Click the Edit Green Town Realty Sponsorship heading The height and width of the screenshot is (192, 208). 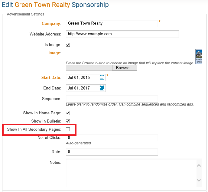(55, 5)
